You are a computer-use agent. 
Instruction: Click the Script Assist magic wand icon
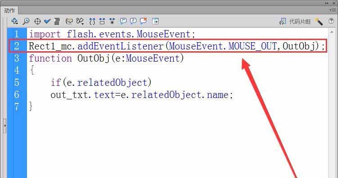319,21
